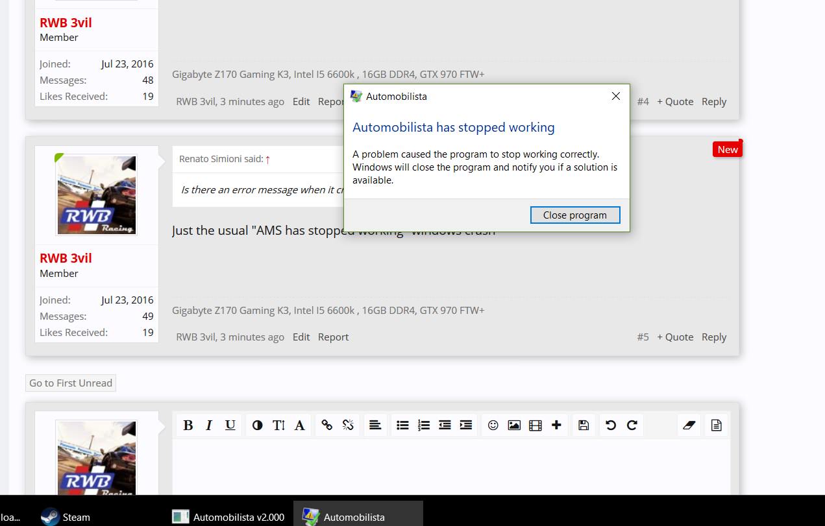Open the plus Insert menu

[556, 425]
